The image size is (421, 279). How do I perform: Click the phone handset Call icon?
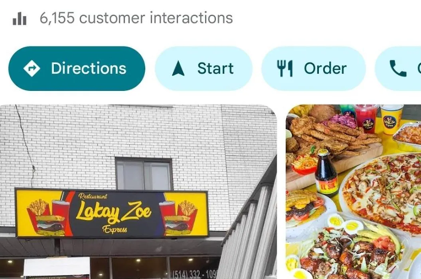[397, 69]
